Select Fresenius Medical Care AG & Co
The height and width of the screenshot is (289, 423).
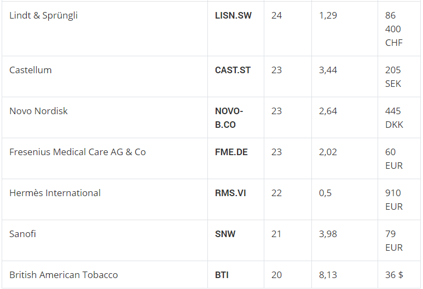pos(77,152)
